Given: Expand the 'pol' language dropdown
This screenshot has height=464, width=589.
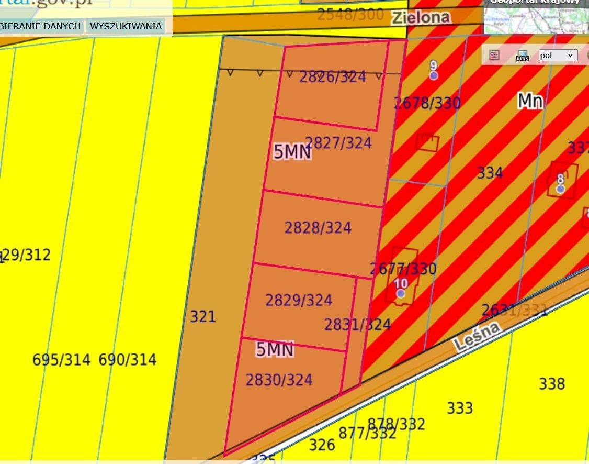Looking at the screenshot, I should [x=558, y=55].
